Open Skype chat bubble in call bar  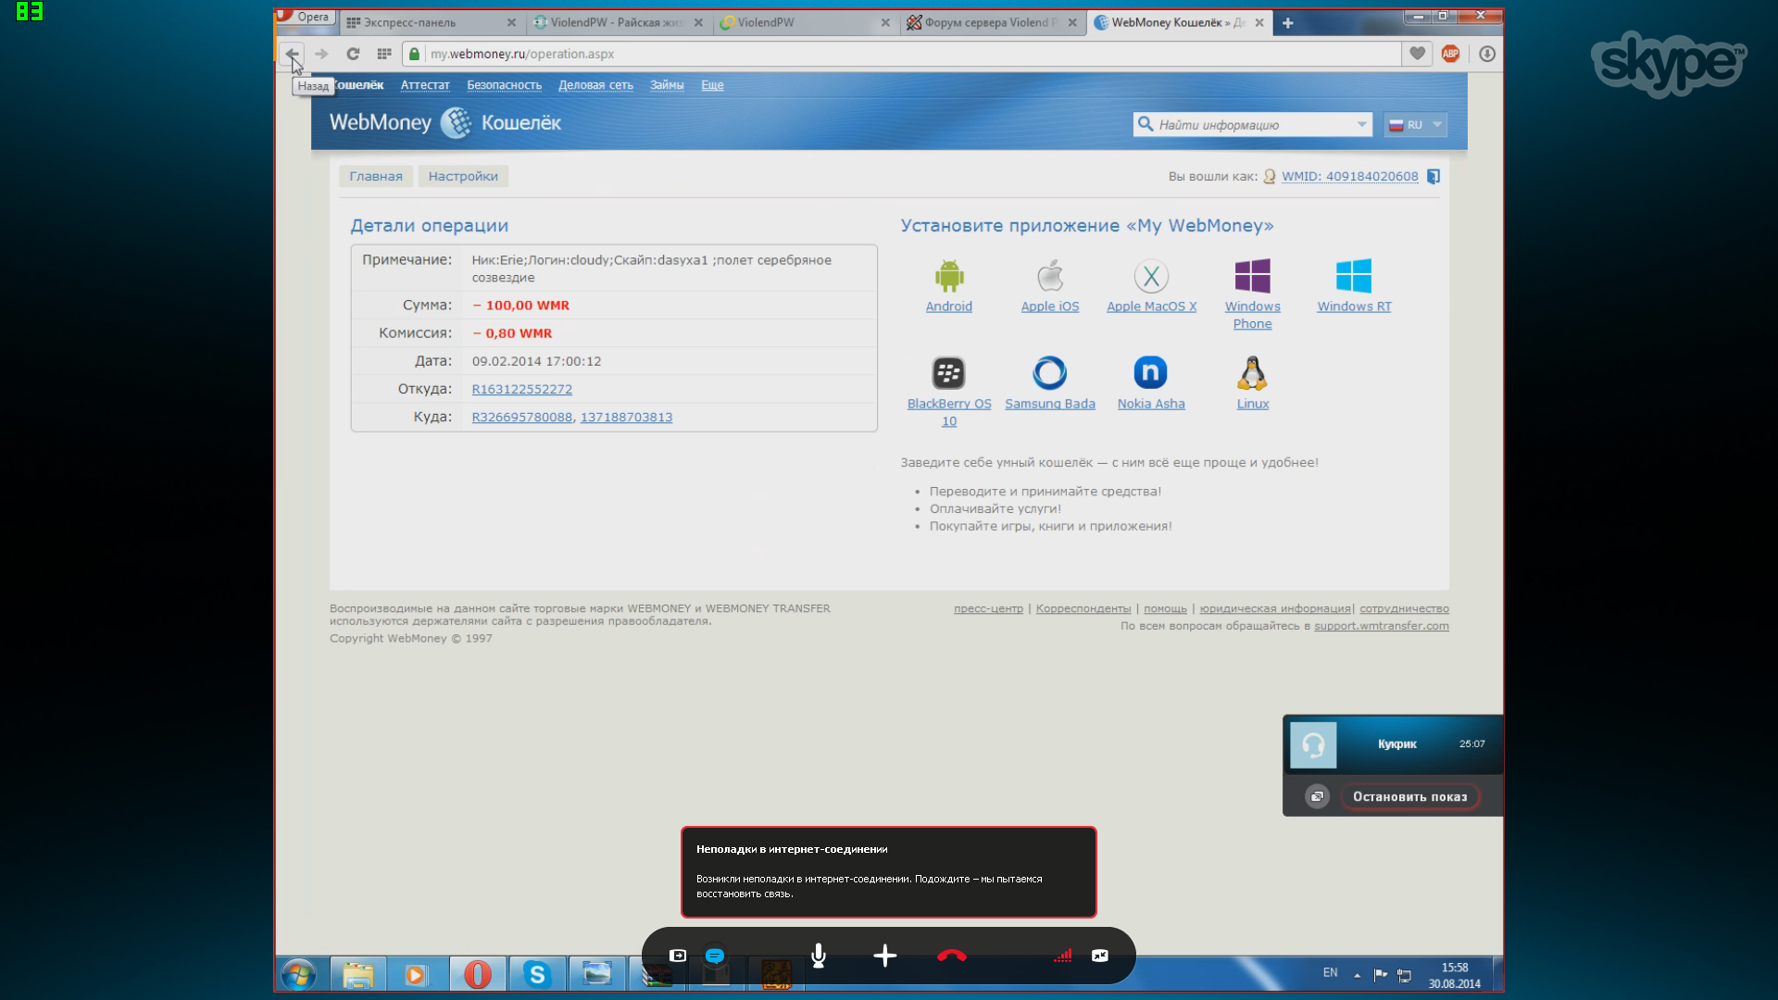tap(715, 956)
